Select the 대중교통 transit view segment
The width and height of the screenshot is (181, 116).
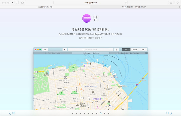point(134,50)
